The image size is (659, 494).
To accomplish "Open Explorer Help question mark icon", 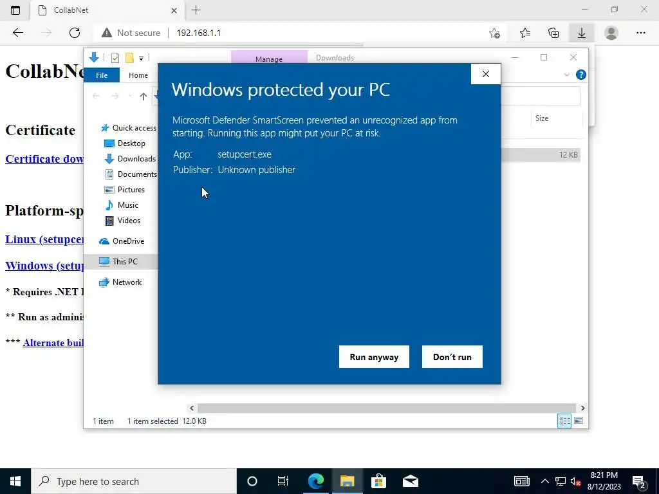I will pyautogui.click(x=581, y=75).
